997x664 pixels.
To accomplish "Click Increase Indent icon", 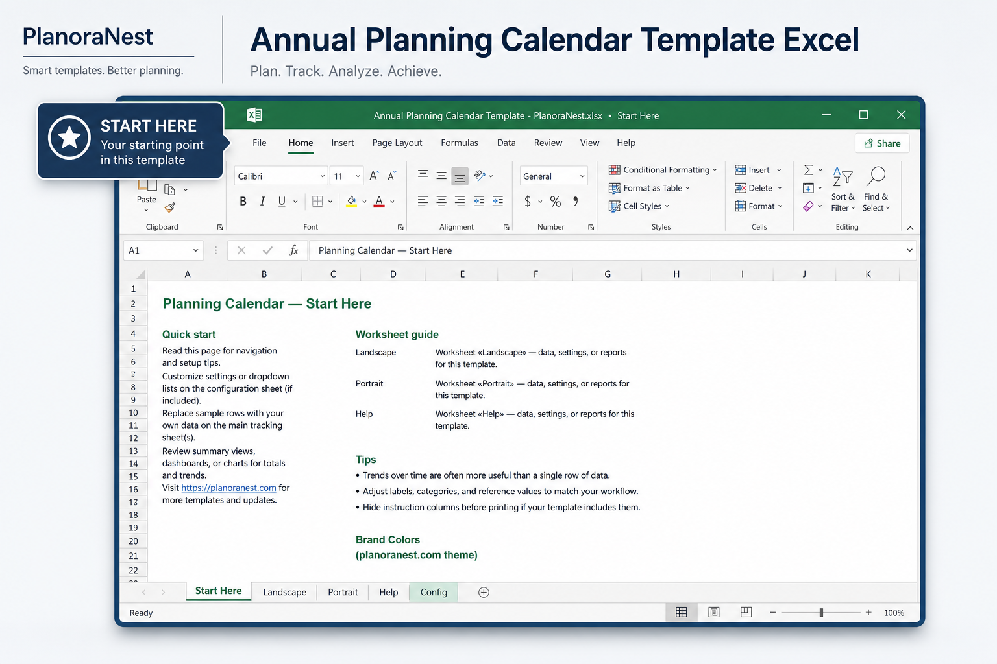I will point(498,202).
